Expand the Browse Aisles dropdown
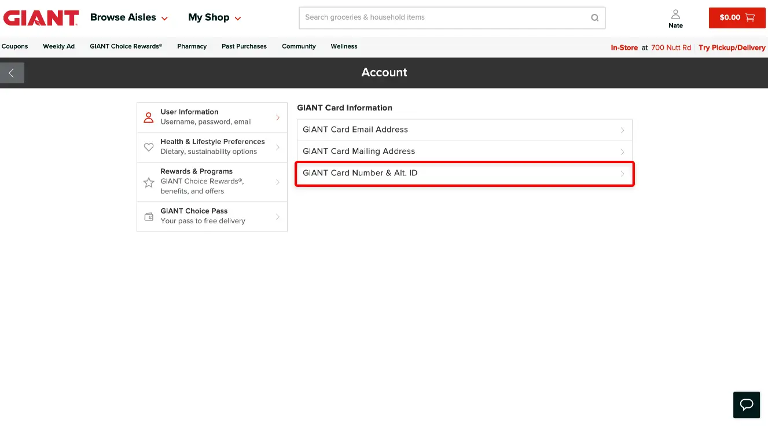 click(x=129, y=17)
